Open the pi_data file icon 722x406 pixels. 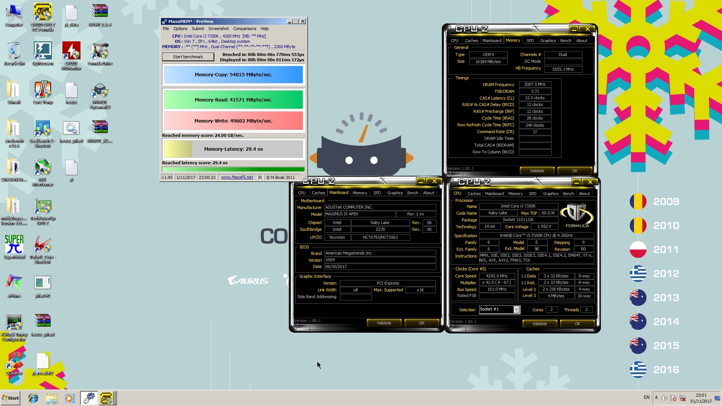(x=71, y=16)
